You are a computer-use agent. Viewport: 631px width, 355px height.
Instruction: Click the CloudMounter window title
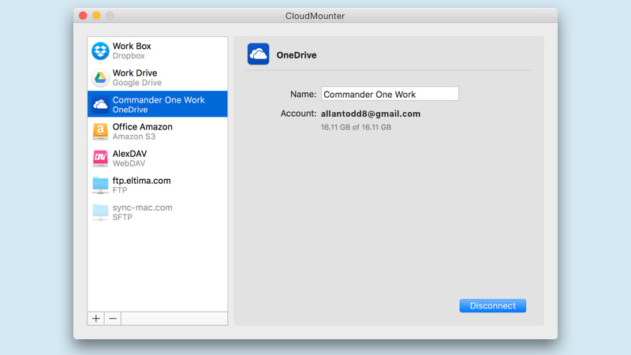click(315, 16)
